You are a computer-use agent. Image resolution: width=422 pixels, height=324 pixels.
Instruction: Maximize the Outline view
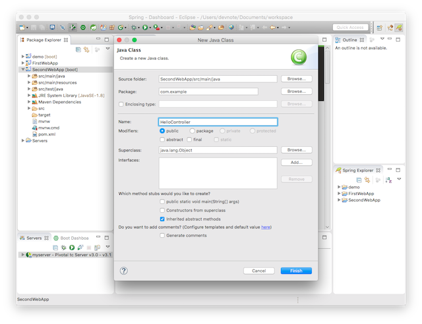[398, 40]
